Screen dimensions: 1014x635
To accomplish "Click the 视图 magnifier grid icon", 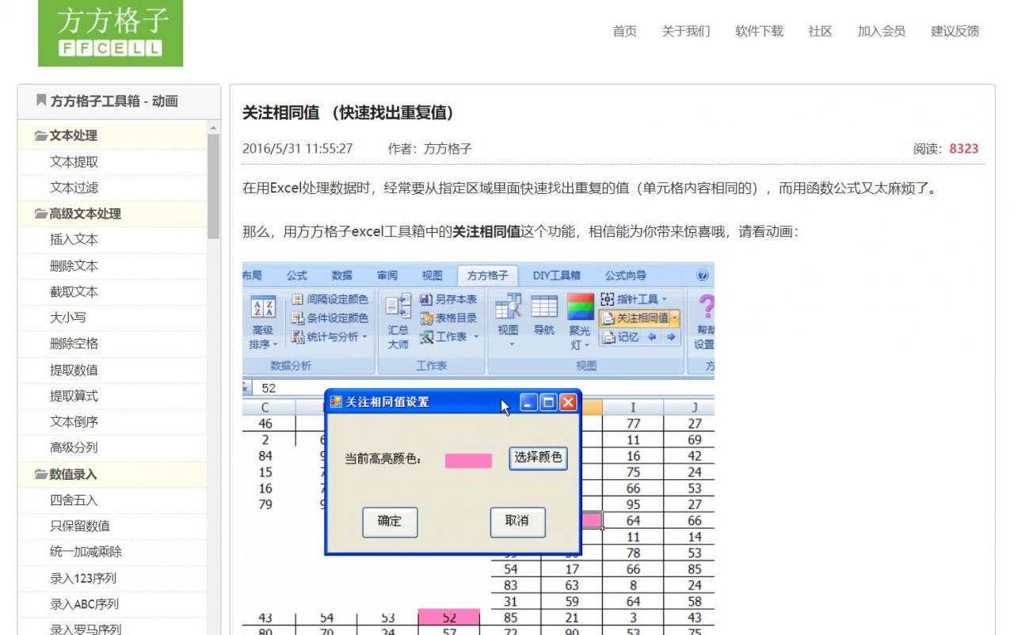I will (508, 306).
